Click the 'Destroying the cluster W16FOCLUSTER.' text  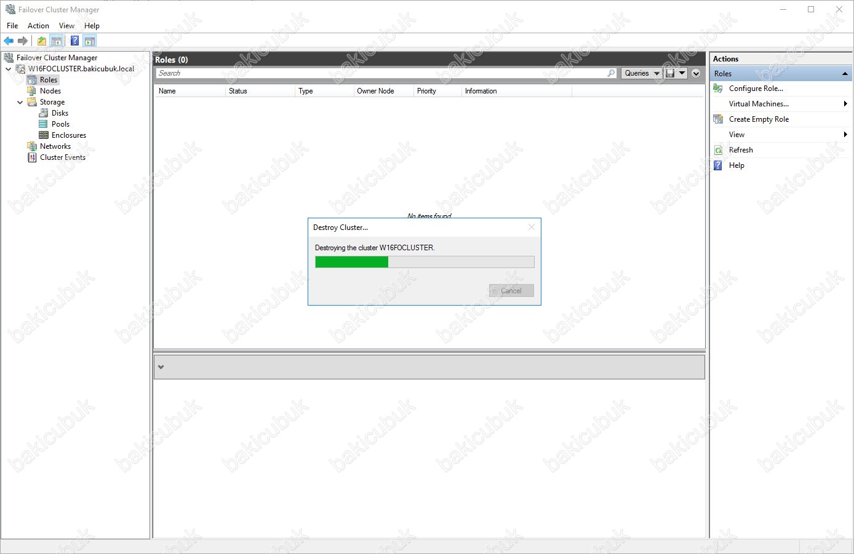(375, 248)
